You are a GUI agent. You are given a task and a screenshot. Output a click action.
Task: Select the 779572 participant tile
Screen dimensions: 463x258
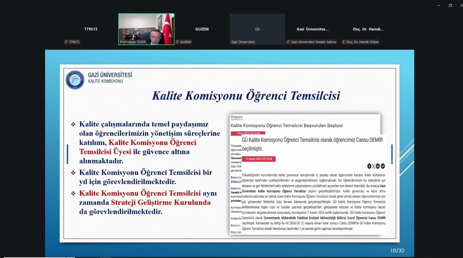pos(91,29)
